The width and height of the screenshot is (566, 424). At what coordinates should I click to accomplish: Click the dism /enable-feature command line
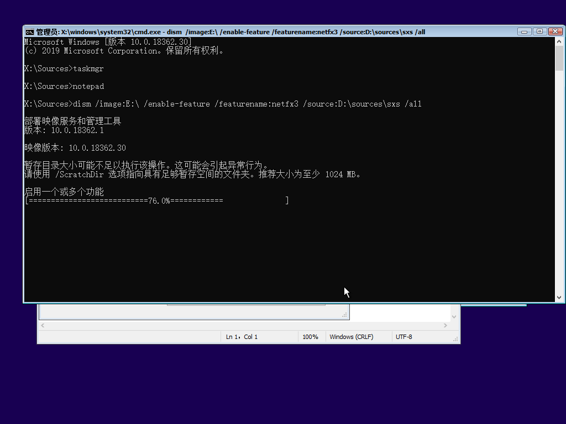[x=223, y=104]
